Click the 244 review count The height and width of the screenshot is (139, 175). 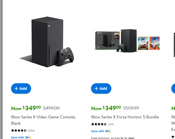click(x=111, y=124)
